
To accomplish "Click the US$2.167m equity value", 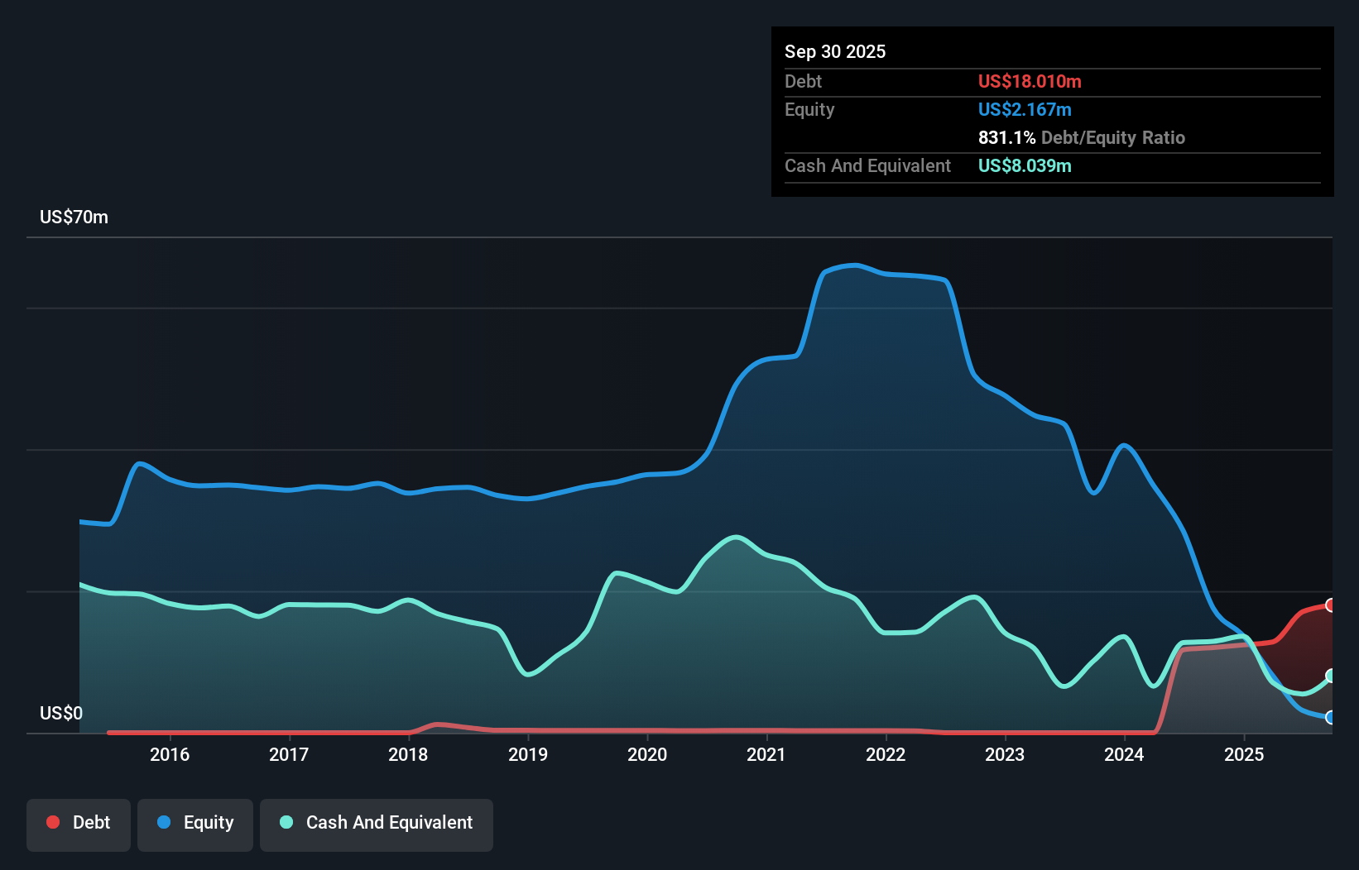I will [1025, 109].
